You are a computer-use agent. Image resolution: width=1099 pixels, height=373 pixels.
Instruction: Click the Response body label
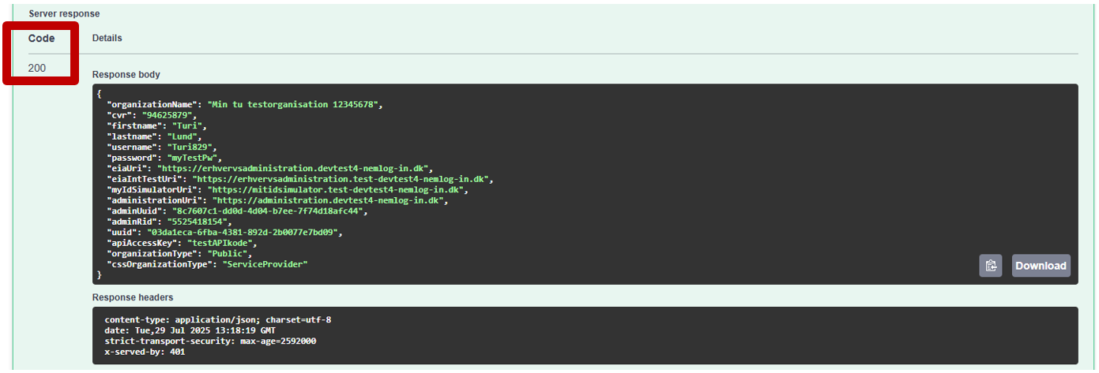126,75
